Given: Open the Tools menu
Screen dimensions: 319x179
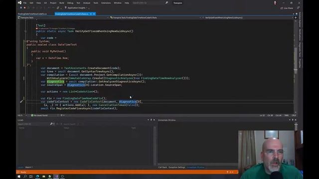Looking at the screenshot, I should (96, 3).
